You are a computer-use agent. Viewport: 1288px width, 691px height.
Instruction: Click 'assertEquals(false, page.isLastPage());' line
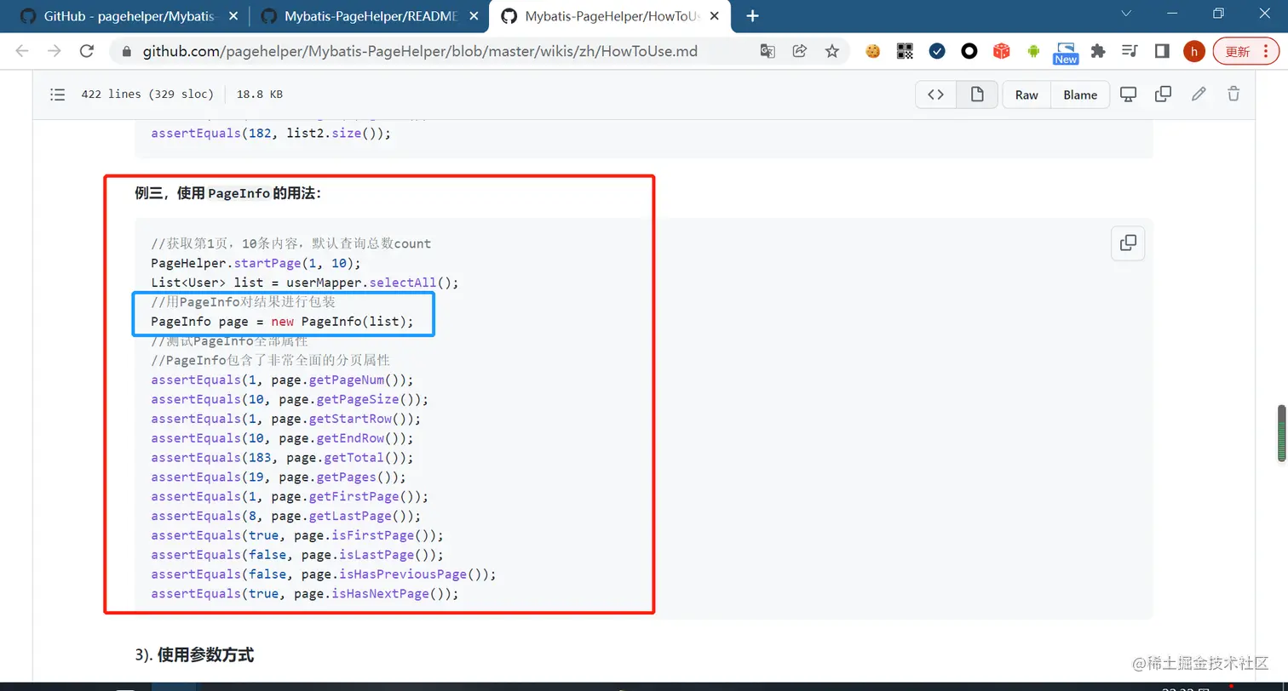click(297, 556)
